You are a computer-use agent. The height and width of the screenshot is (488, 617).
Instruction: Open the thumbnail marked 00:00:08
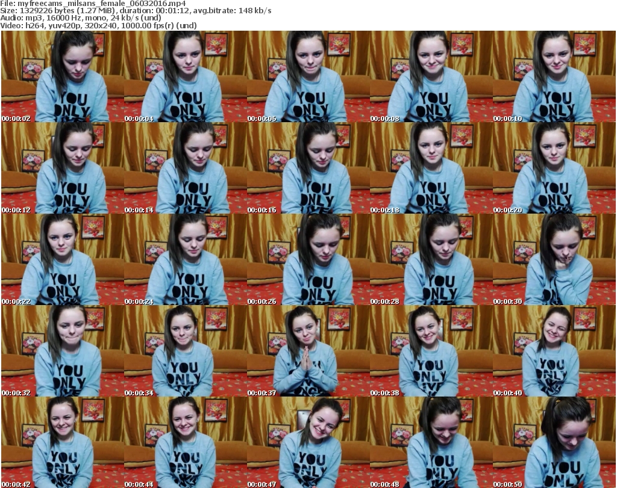(x=431, y=77)
